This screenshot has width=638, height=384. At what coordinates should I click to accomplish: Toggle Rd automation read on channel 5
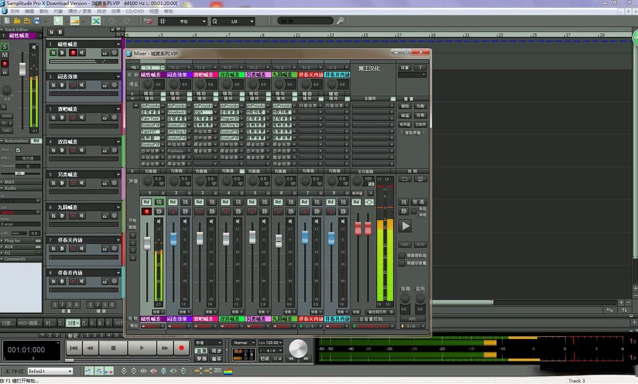click(251, 202)
